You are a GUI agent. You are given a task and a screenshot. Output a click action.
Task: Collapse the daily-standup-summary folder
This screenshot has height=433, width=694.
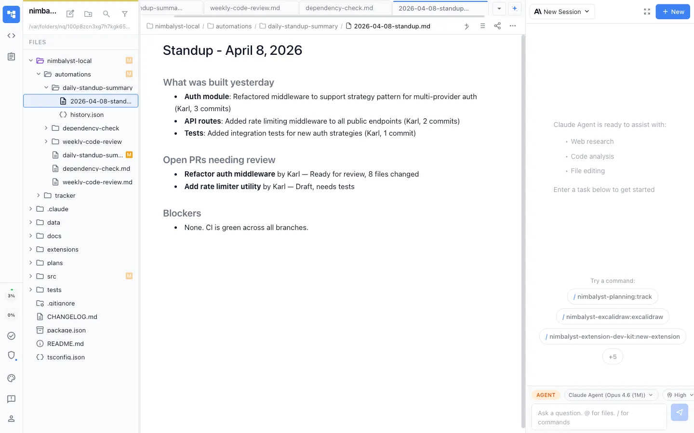click(47, 88)
